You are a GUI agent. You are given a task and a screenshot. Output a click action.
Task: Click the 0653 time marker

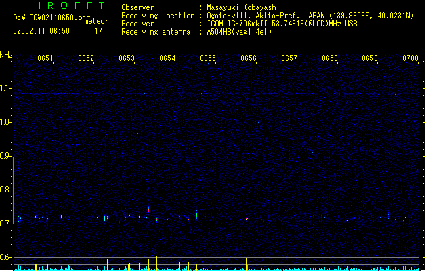[127, 58]
